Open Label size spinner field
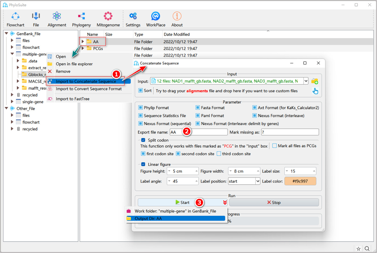Image resolution: width=377 pixels, height=253 pixels. click(300, 171)
